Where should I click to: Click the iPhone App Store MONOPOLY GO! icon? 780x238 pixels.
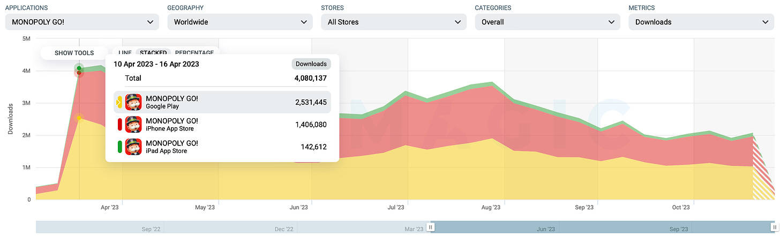tap(133, 125)
